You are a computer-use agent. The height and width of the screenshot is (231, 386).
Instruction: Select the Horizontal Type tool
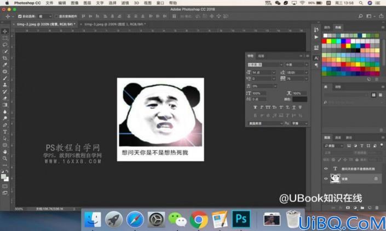[x=5, y=132]
